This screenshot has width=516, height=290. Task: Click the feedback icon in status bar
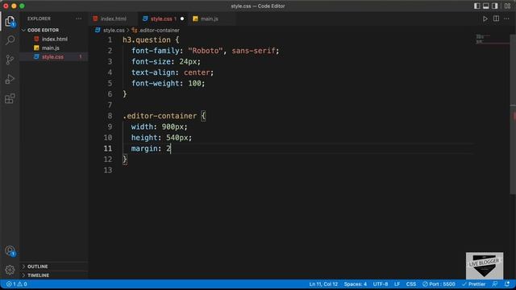494,284
